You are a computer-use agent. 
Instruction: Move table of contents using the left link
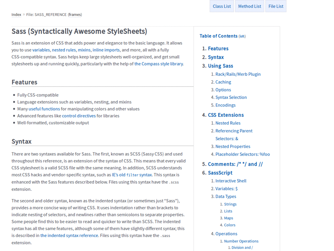coord(242,37)
